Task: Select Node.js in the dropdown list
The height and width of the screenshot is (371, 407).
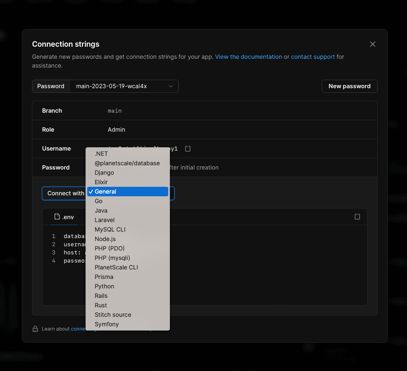Action: click(x=128, y=239)
